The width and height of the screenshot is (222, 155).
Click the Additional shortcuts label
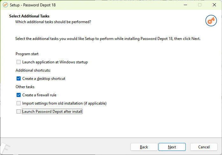(x=33, y=70)
